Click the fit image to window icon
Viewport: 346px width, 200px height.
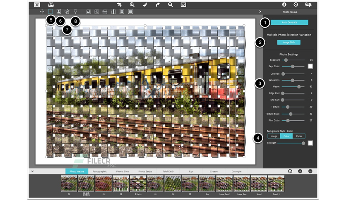coord(183,5)
